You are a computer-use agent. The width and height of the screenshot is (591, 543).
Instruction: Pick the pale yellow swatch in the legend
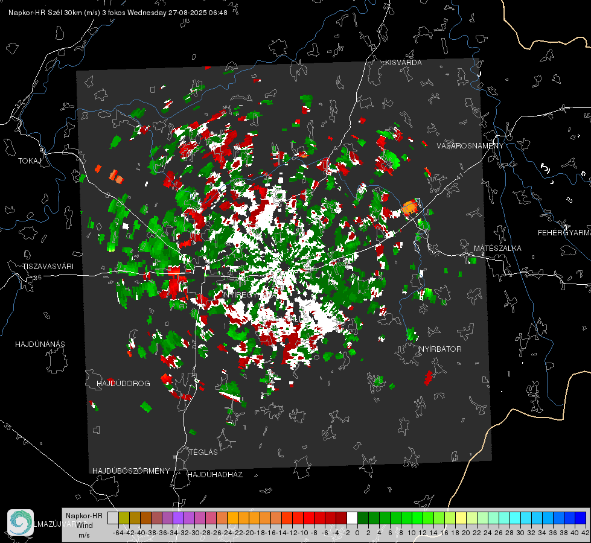(x=461, y=518)
